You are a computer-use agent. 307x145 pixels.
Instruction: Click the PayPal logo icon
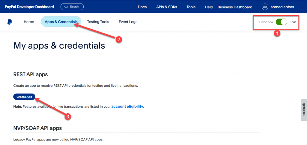pyautogui.click(x=10, y=22)
